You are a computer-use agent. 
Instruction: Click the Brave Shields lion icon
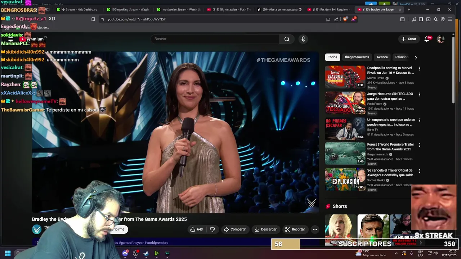(x=345, y=19)
